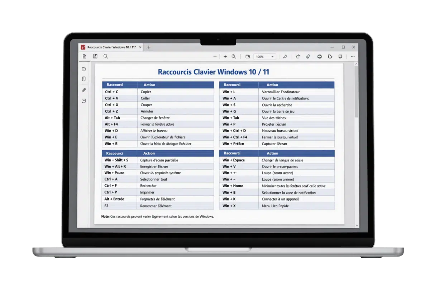This screenshot has width=430, height=287.
Task: Open the 100% zoom level dropdown
Action: pos(265,57)
